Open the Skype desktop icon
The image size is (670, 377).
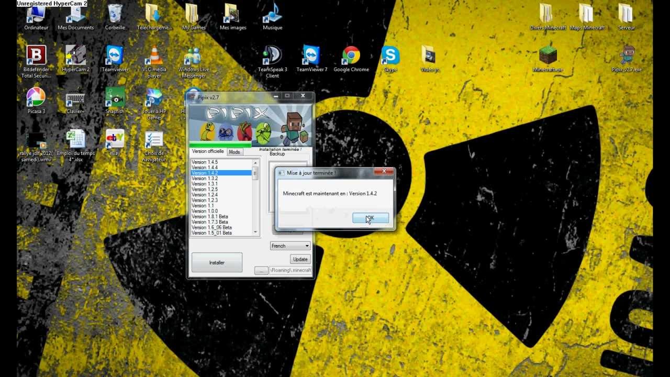pyautogui.click(x=390, y=59)
